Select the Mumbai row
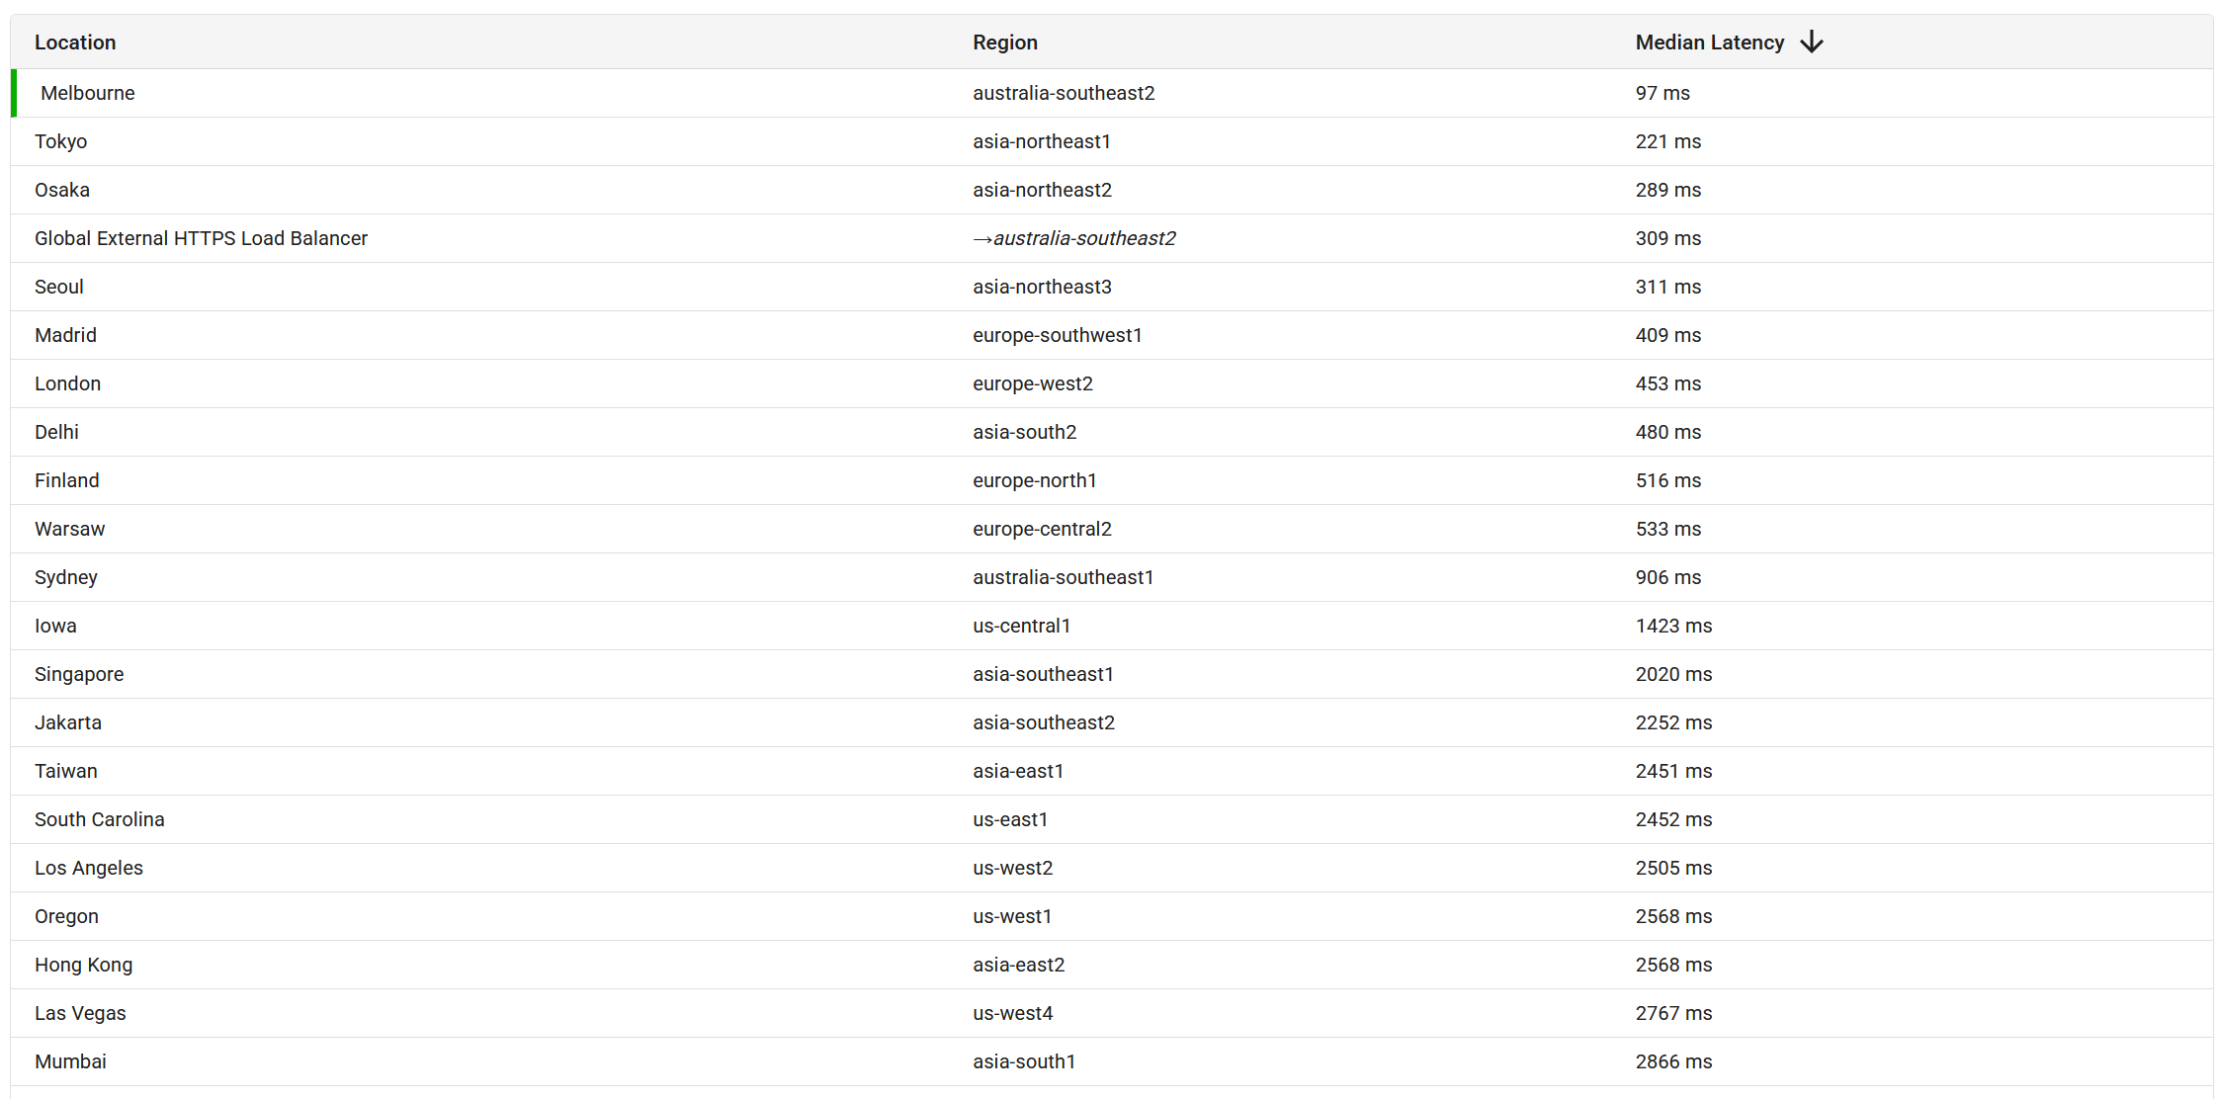This screenshot has width=2217, height=1099. 70,1061
